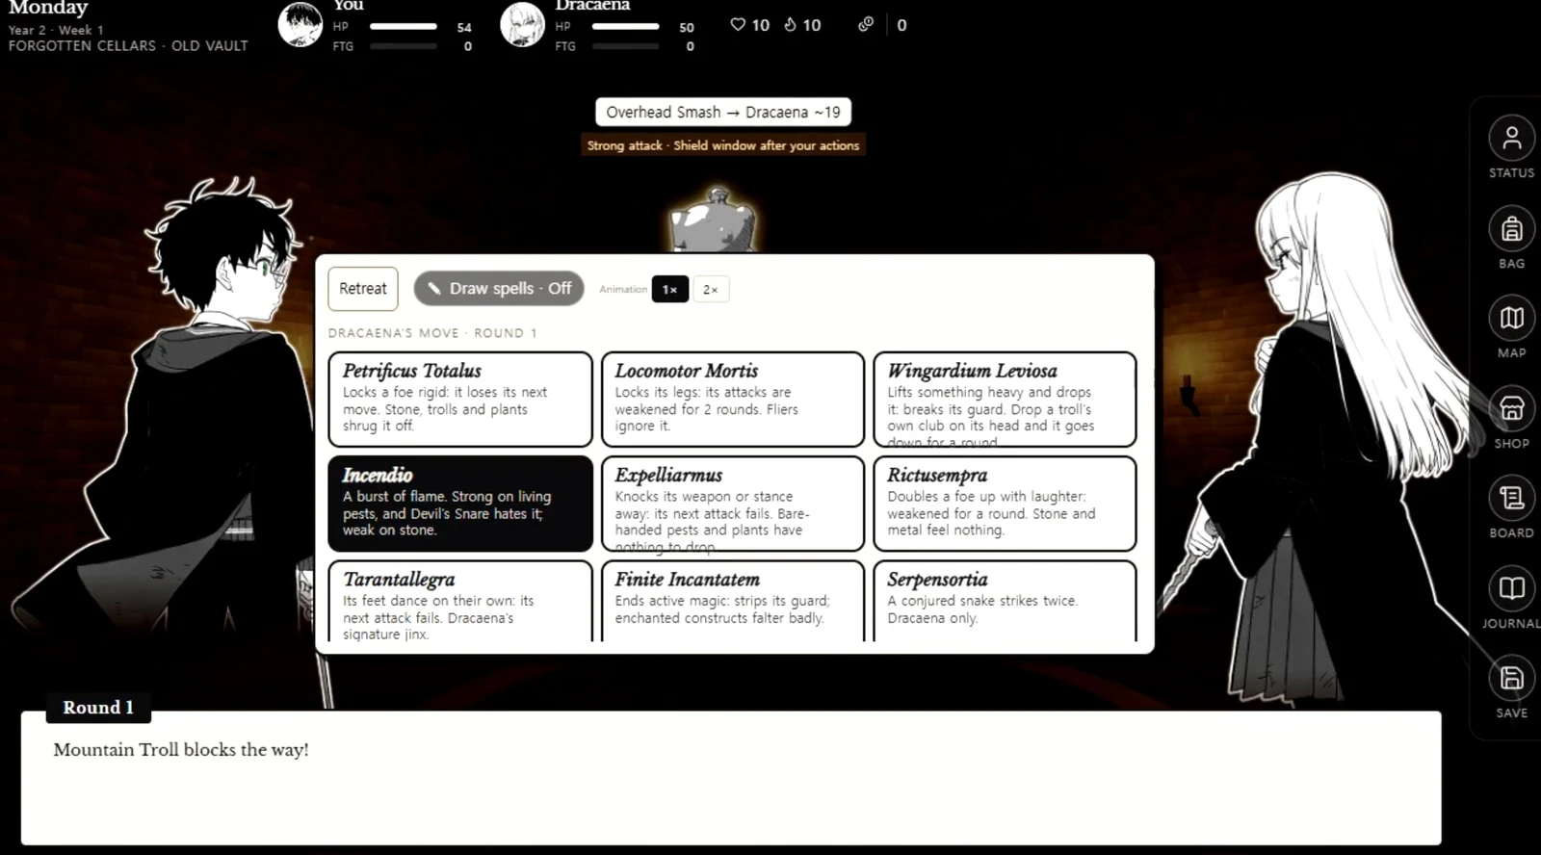Click the 'Mountain Troll blocks the way!' message
The image size is (1541, 855).
[x=181, y=750]
